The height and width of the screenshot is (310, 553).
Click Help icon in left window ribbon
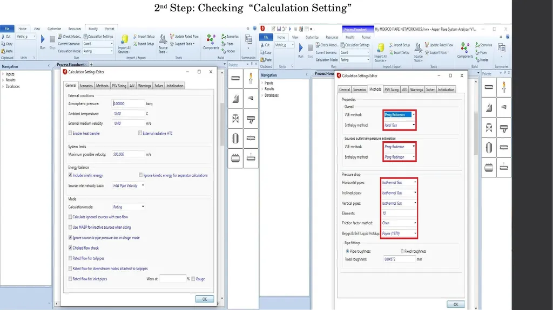(255, 29)
